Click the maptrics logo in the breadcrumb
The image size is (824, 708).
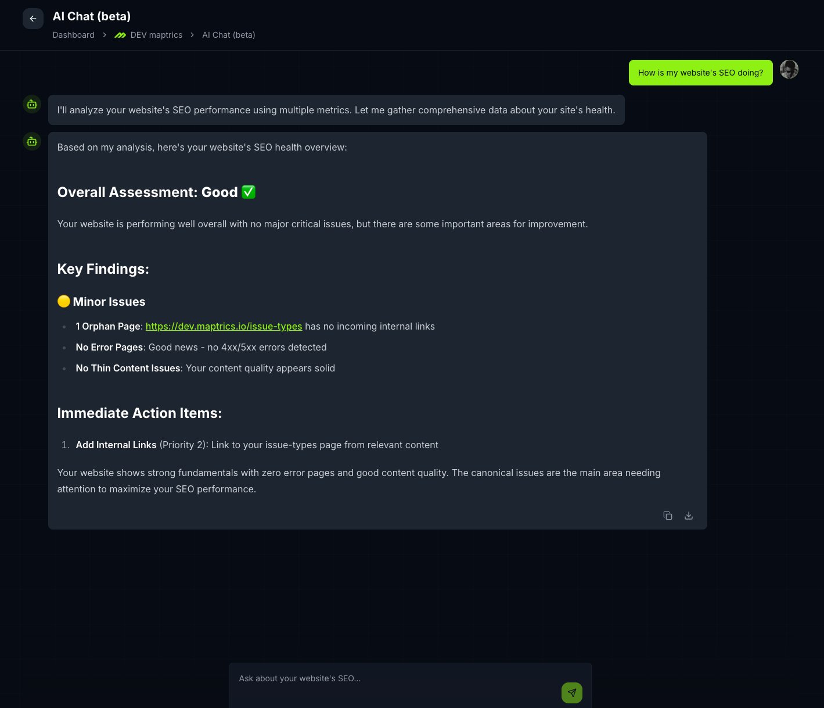(120, 35)
